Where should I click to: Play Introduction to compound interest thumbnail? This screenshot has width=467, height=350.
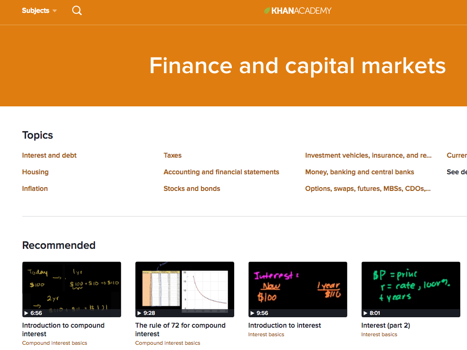click(x=72, y=289)
